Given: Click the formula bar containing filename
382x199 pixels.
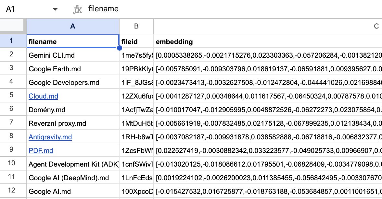Looking at the screenshot, I should point(234,9).
